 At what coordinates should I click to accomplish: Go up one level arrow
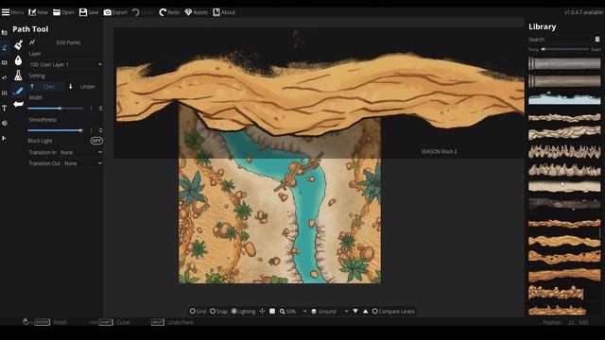(366, 311)
